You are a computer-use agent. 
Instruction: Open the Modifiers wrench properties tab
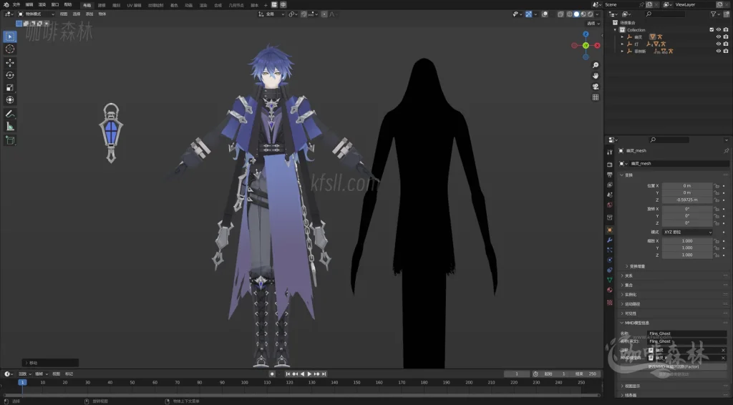(610, 240)
